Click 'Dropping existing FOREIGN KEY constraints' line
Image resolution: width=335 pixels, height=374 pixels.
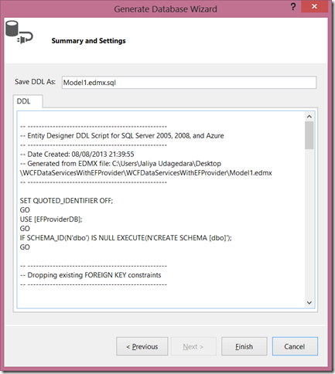coord(91,275)
